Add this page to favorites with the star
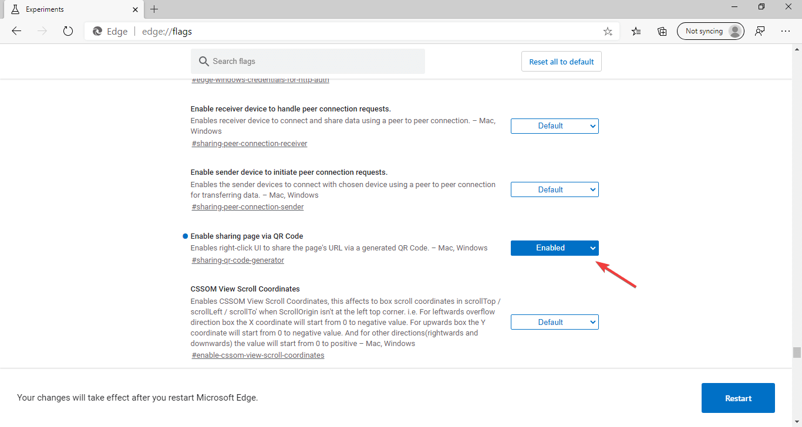The image size is (802, 427). pos(608,31)
